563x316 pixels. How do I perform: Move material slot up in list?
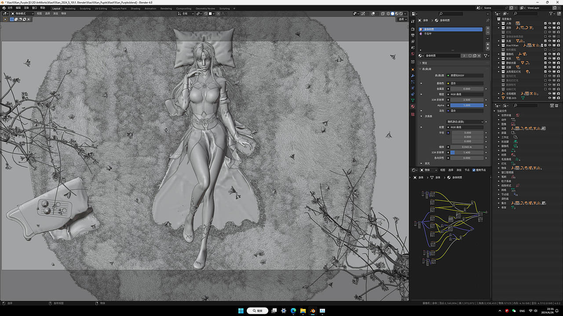tap(488, 43)
